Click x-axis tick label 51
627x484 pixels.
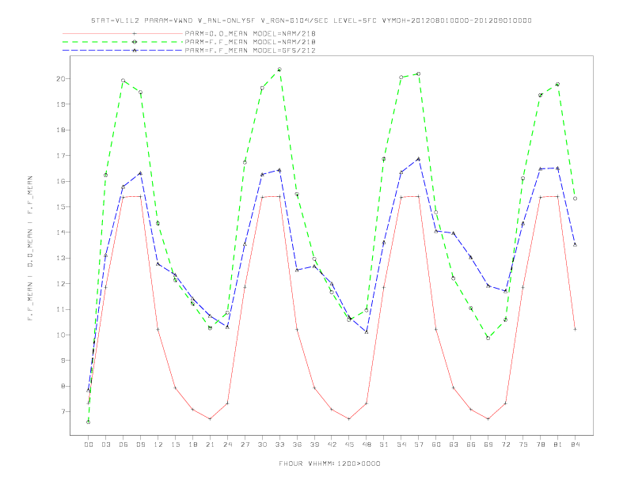384,444
